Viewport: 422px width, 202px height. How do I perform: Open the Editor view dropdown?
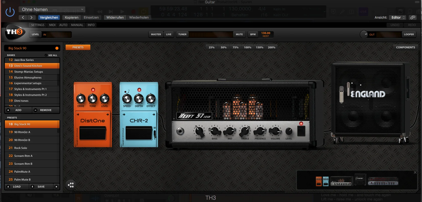coord(398,17)
